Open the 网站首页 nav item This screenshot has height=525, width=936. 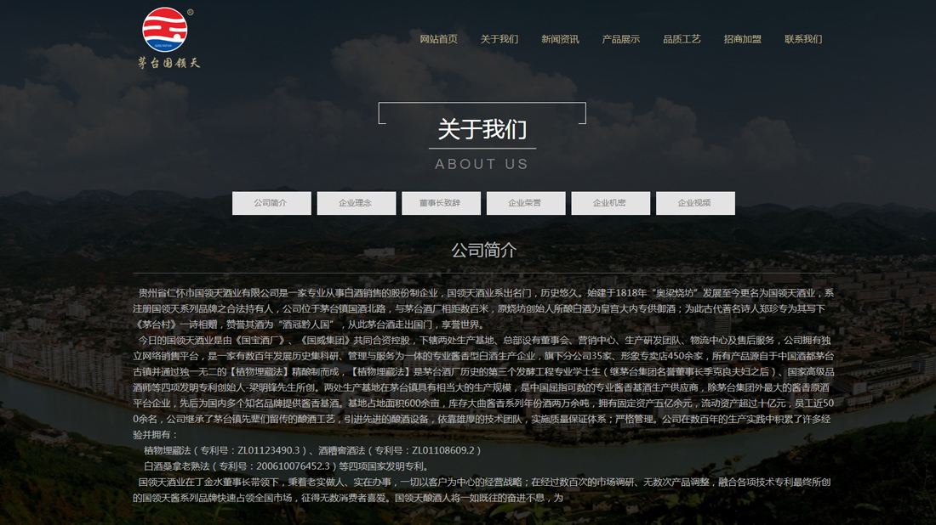pos(438,39)
